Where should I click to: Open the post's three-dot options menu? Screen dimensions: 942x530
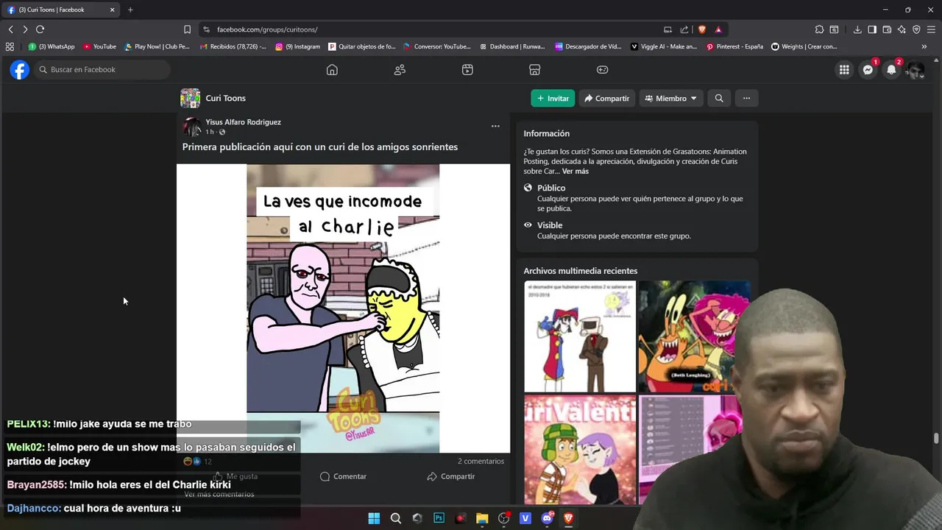click(x=495, y=126)
